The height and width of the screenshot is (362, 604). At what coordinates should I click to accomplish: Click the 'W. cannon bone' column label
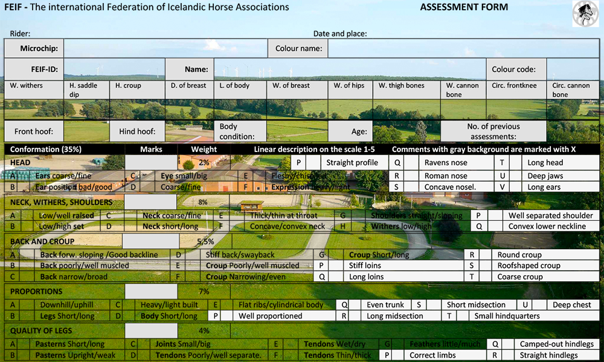tap(462, 90)
